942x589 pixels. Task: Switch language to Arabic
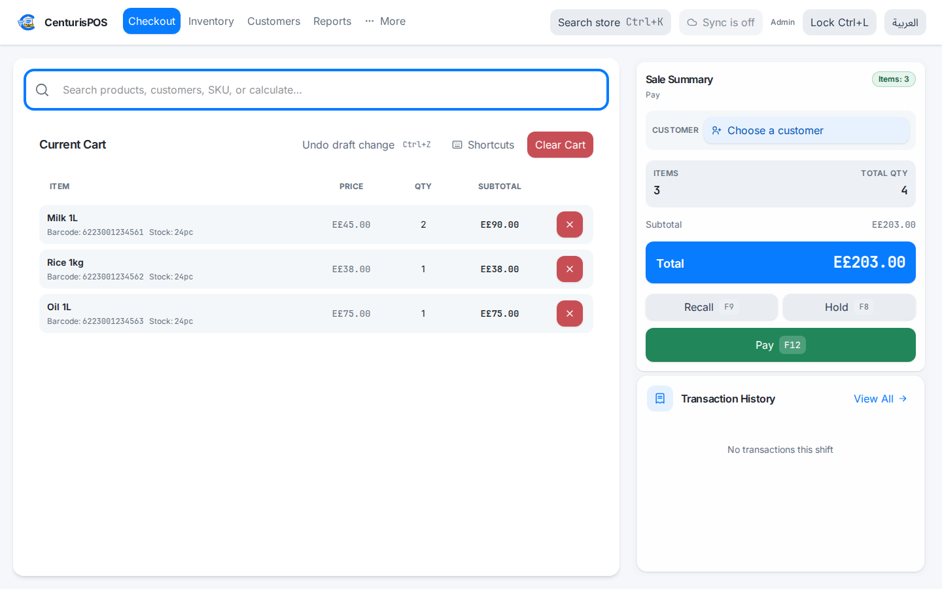click(905, 22)
